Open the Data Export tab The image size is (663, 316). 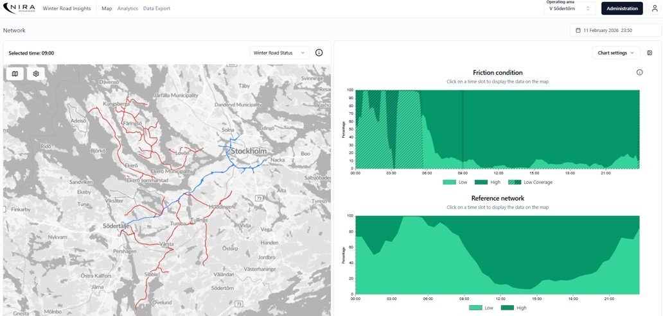(x=157, y=8)
